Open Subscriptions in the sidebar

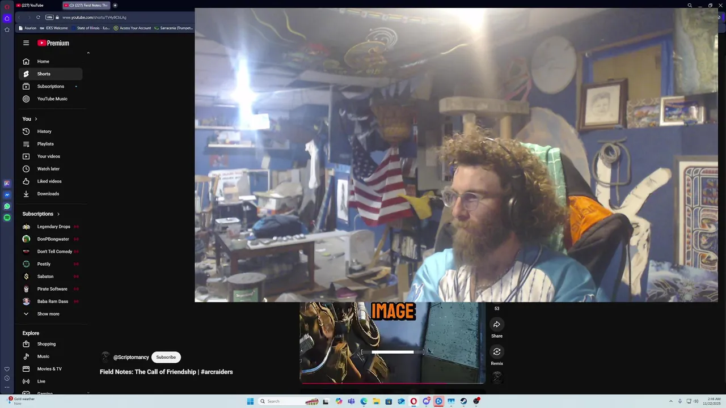point(50,86)
